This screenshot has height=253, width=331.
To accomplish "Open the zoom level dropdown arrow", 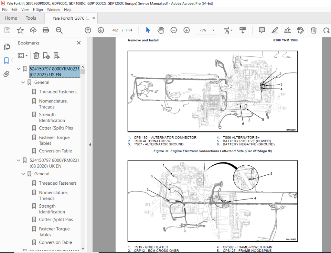I will pyautogui.click(x=213, y=30).
